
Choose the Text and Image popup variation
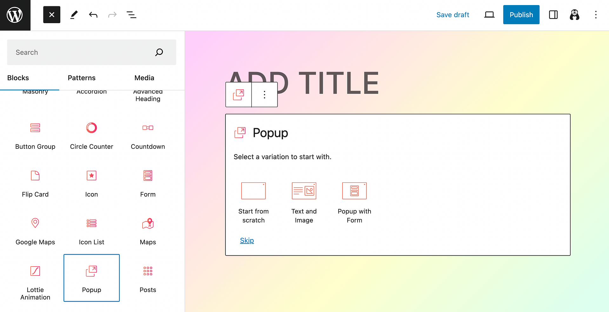pos(304,200)
